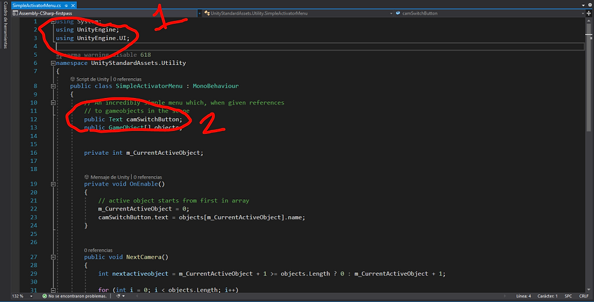Screen dimensions: 594x302
Task: Open the document tab list dropdown arrow
Action: (583, 5)
